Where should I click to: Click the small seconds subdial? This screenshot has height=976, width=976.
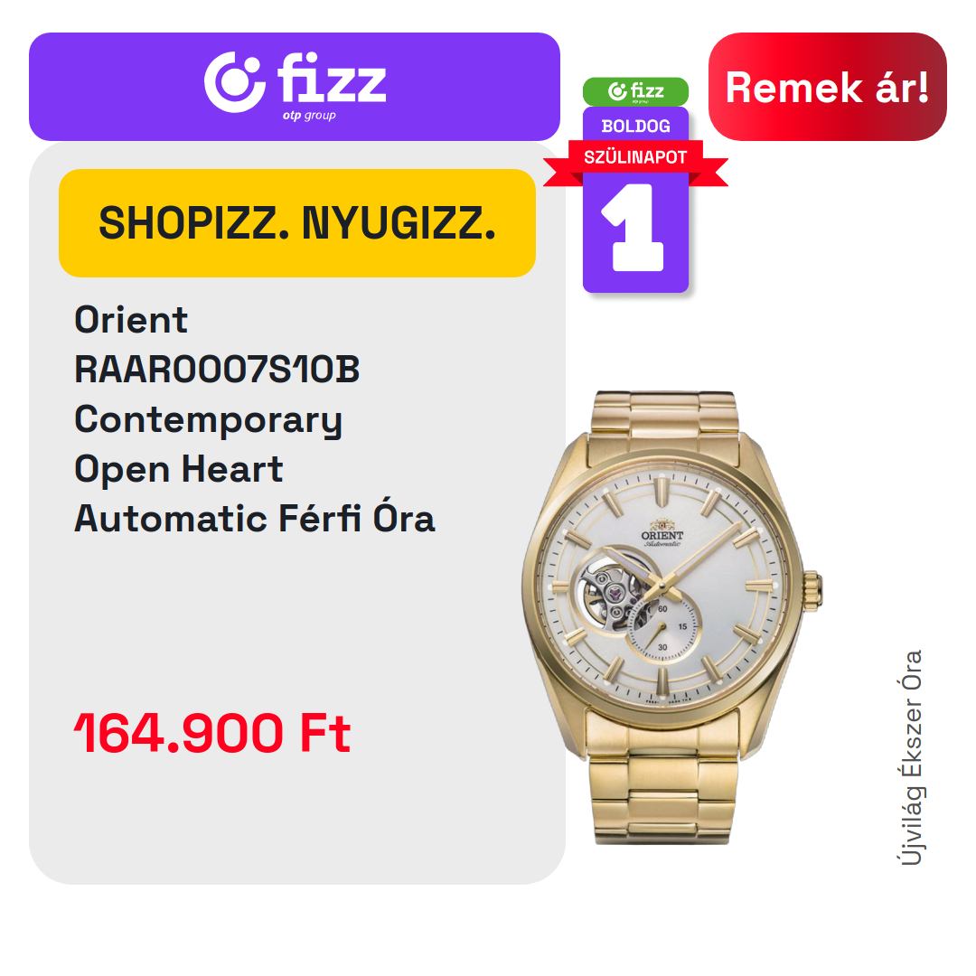click(663, 627)
